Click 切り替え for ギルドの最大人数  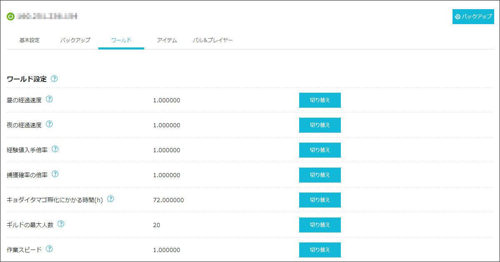click(320, 225)
